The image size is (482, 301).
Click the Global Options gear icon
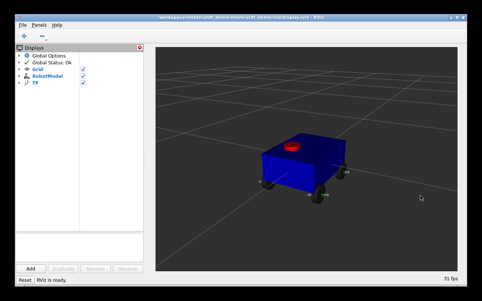27,56
